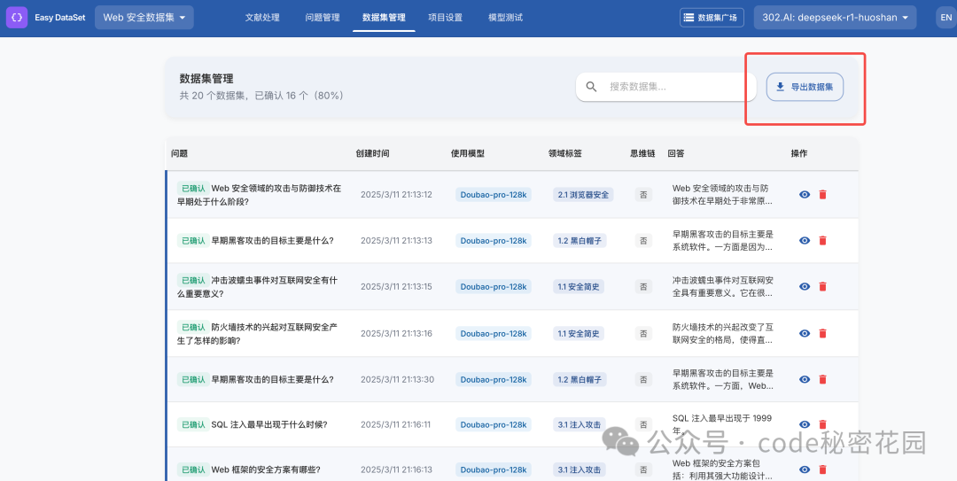Click the Easy DataSet logo icon
Image resolution: width=957 pixels, height=481 pixels.
tap(17, 17)
